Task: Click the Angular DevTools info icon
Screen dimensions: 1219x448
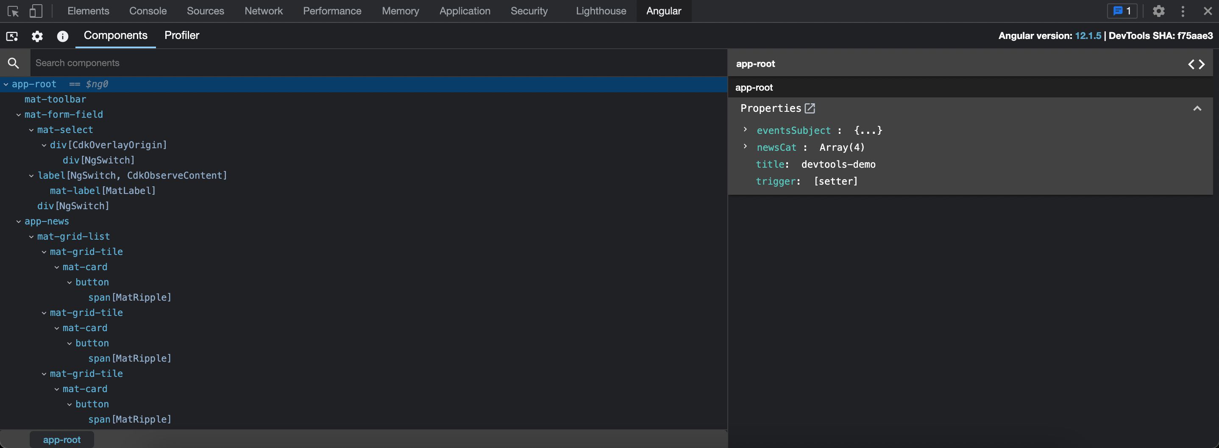Action: click(62, 36)
